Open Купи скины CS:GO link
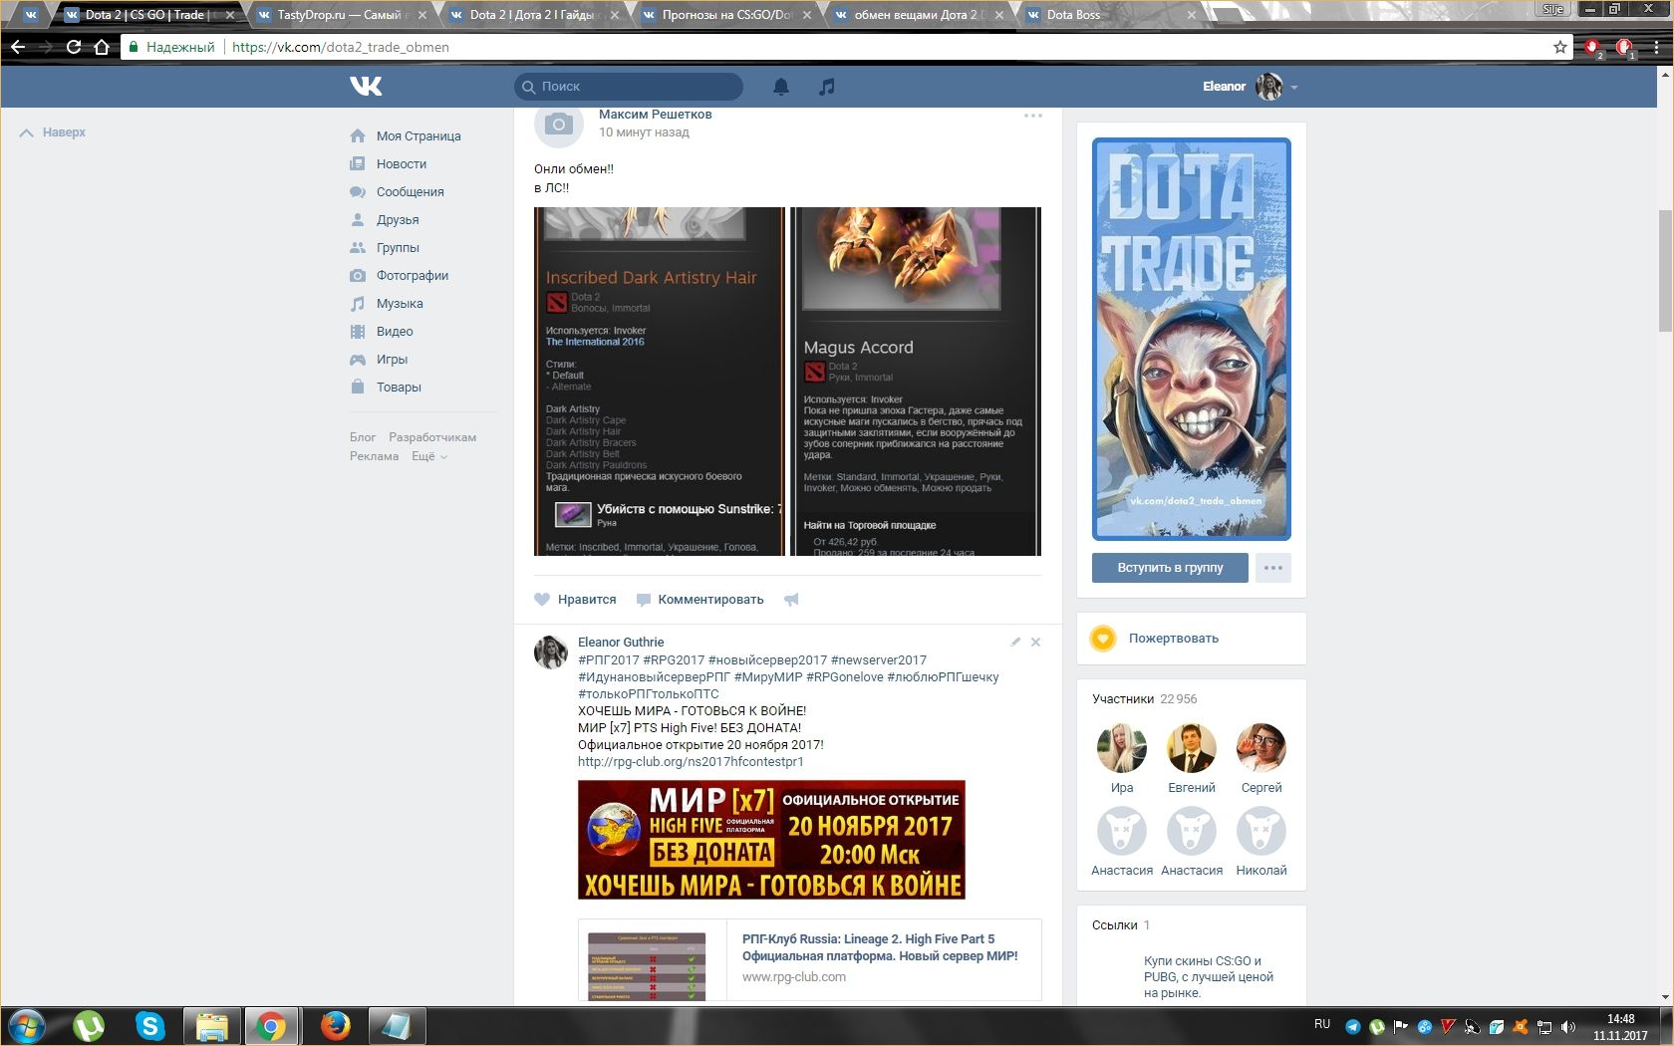This screenshot has height=1046, width=1674. point(1209,977)
